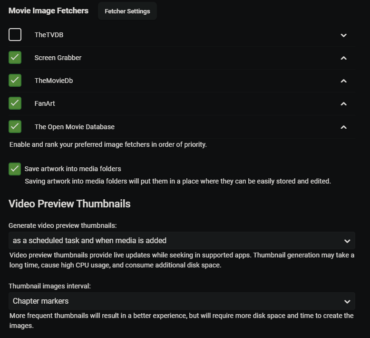This screenshot has height=338, width=370.
Task: Move FanArt fetcher up in priority
Action: [343, 104]
